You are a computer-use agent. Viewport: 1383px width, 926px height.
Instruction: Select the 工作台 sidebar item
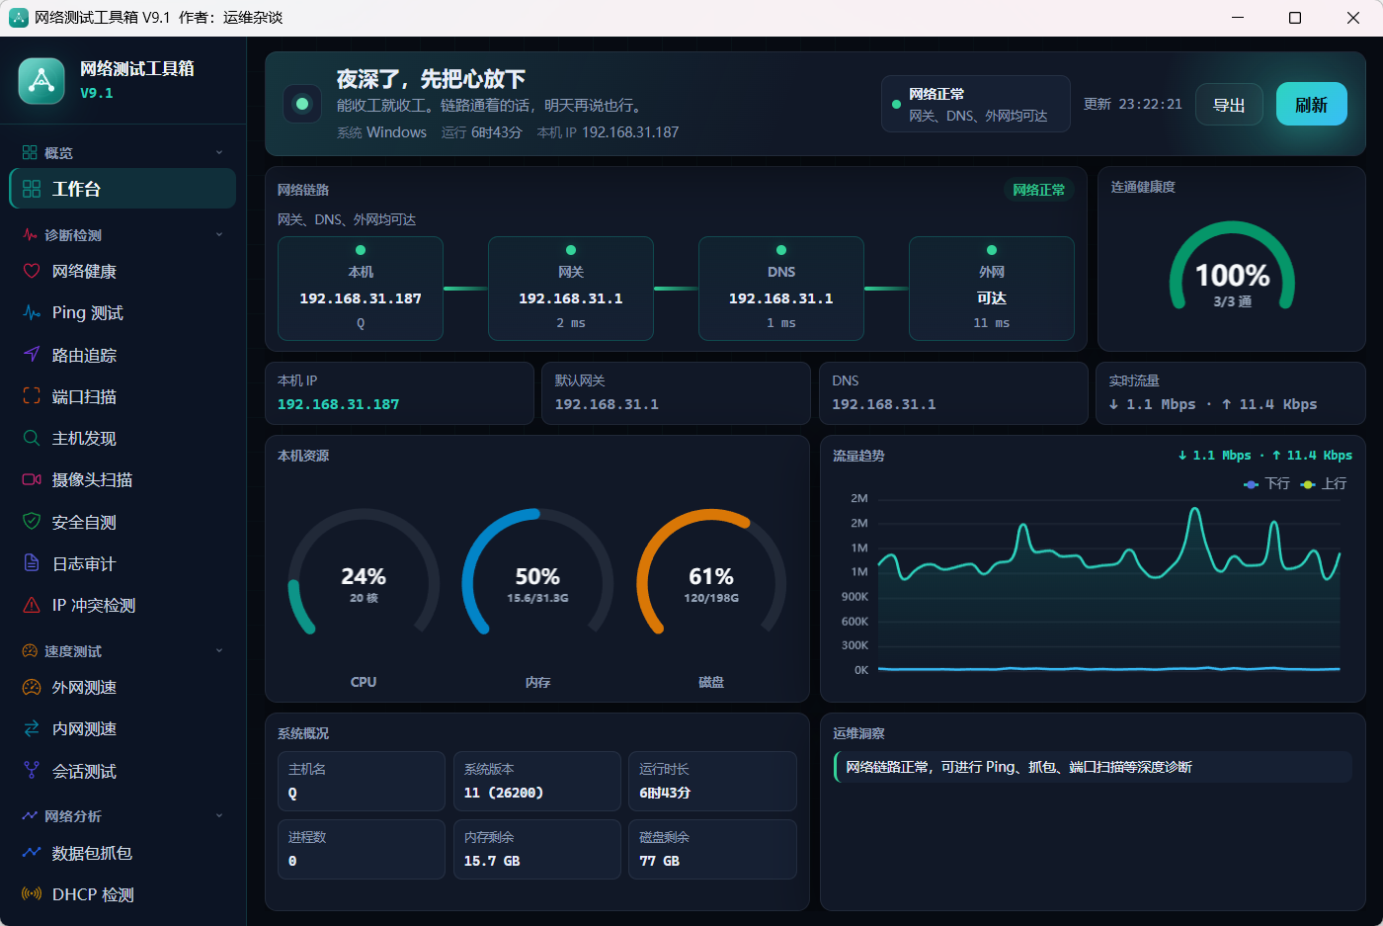tap(122, 189)
